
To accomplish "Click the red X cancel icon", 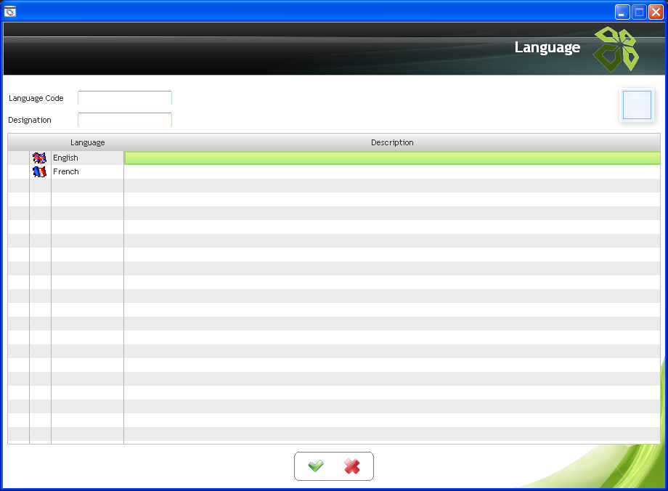I will 352,466.
